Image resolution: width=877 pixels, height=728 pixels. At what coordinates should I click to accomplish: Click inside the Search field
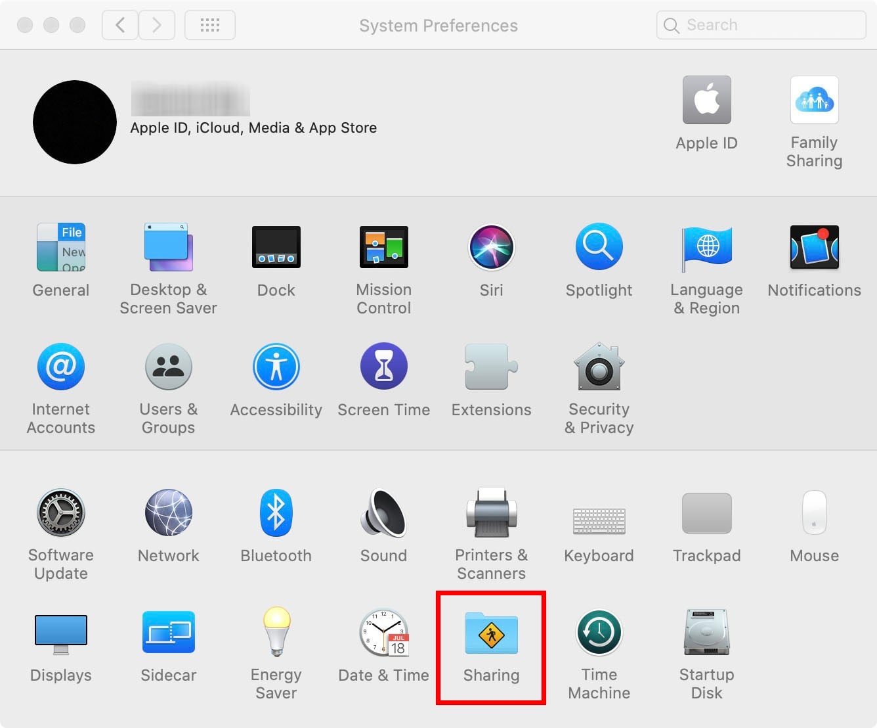coord(760,24)
